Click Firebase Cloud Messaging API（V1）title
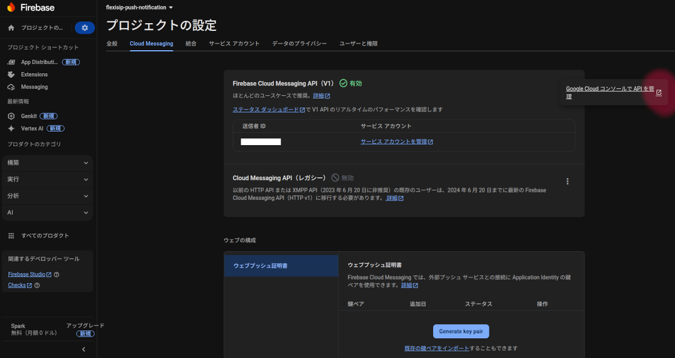Image resolution: width=675 pixels, height=358 pixels. [x=283, y=83]
